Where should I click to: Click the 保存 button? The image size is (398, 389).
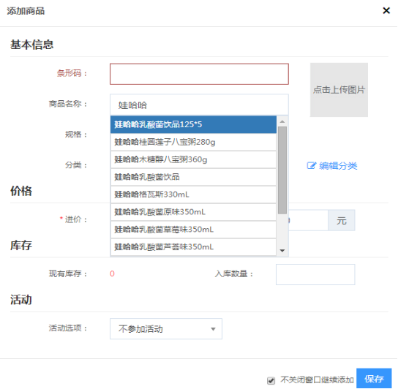click(374, 379)
